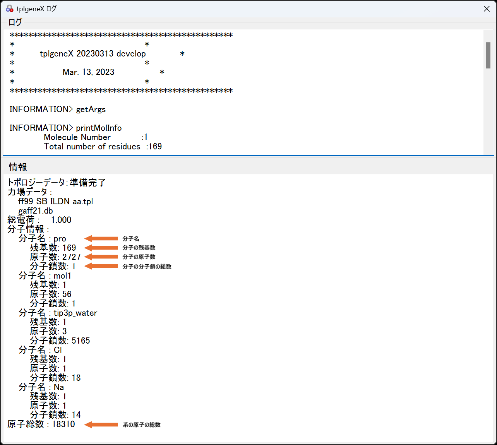
Task: Click the '分子鎖数: 14' value
Action: click(55, 415)
